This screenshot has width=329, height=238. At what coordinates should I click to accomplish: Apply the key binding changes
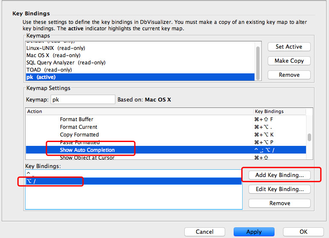point(254,232)
